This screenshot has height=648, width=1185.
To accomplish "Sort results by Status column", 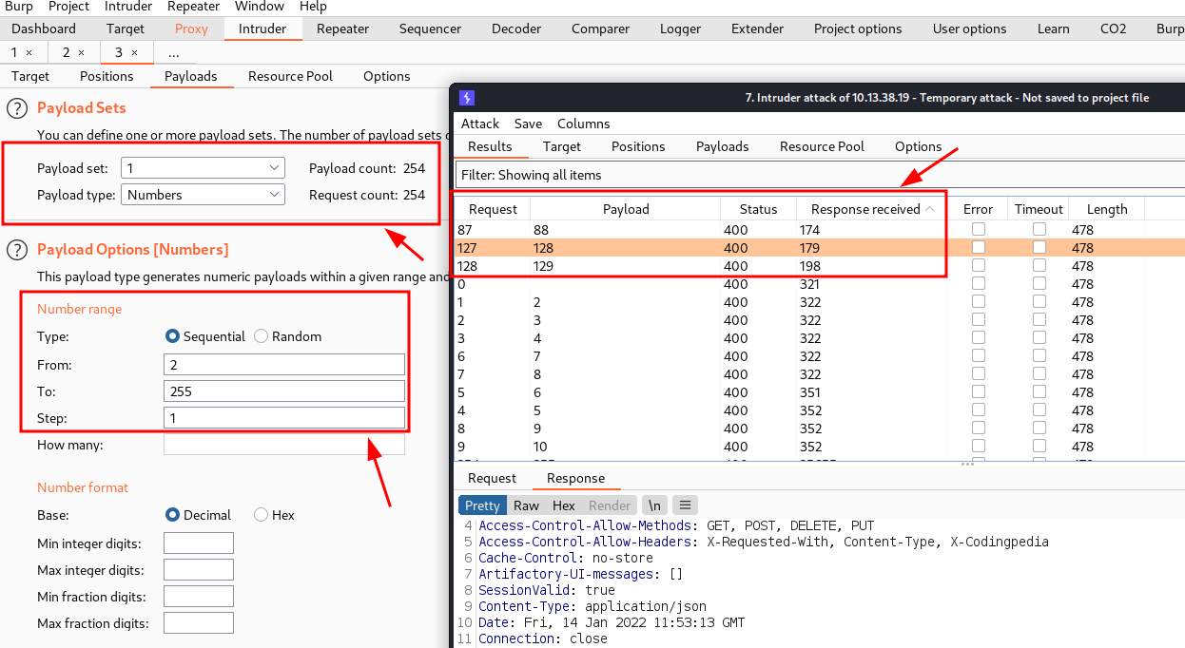I will pyautogui.click(x=758, y=209).
